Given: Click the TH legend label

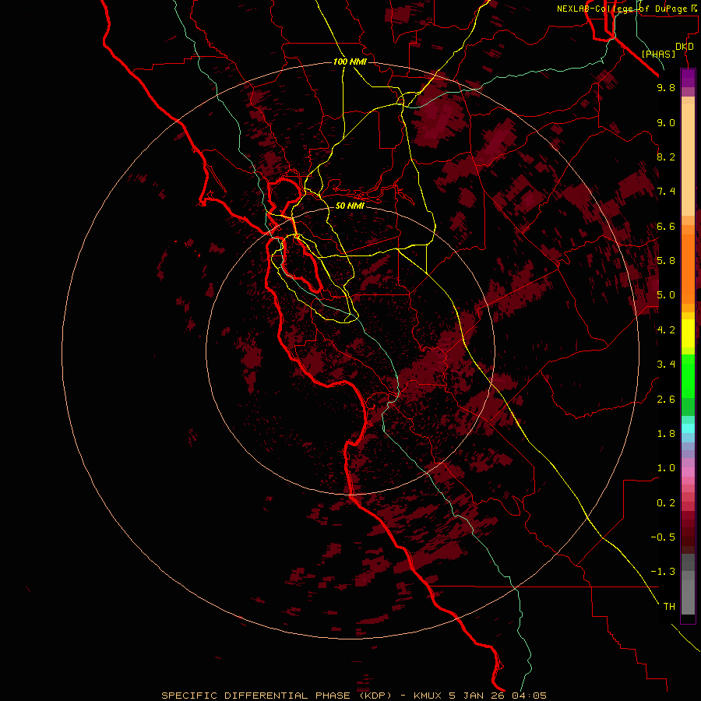Looking at the screenshot, I should pos(669,607).
